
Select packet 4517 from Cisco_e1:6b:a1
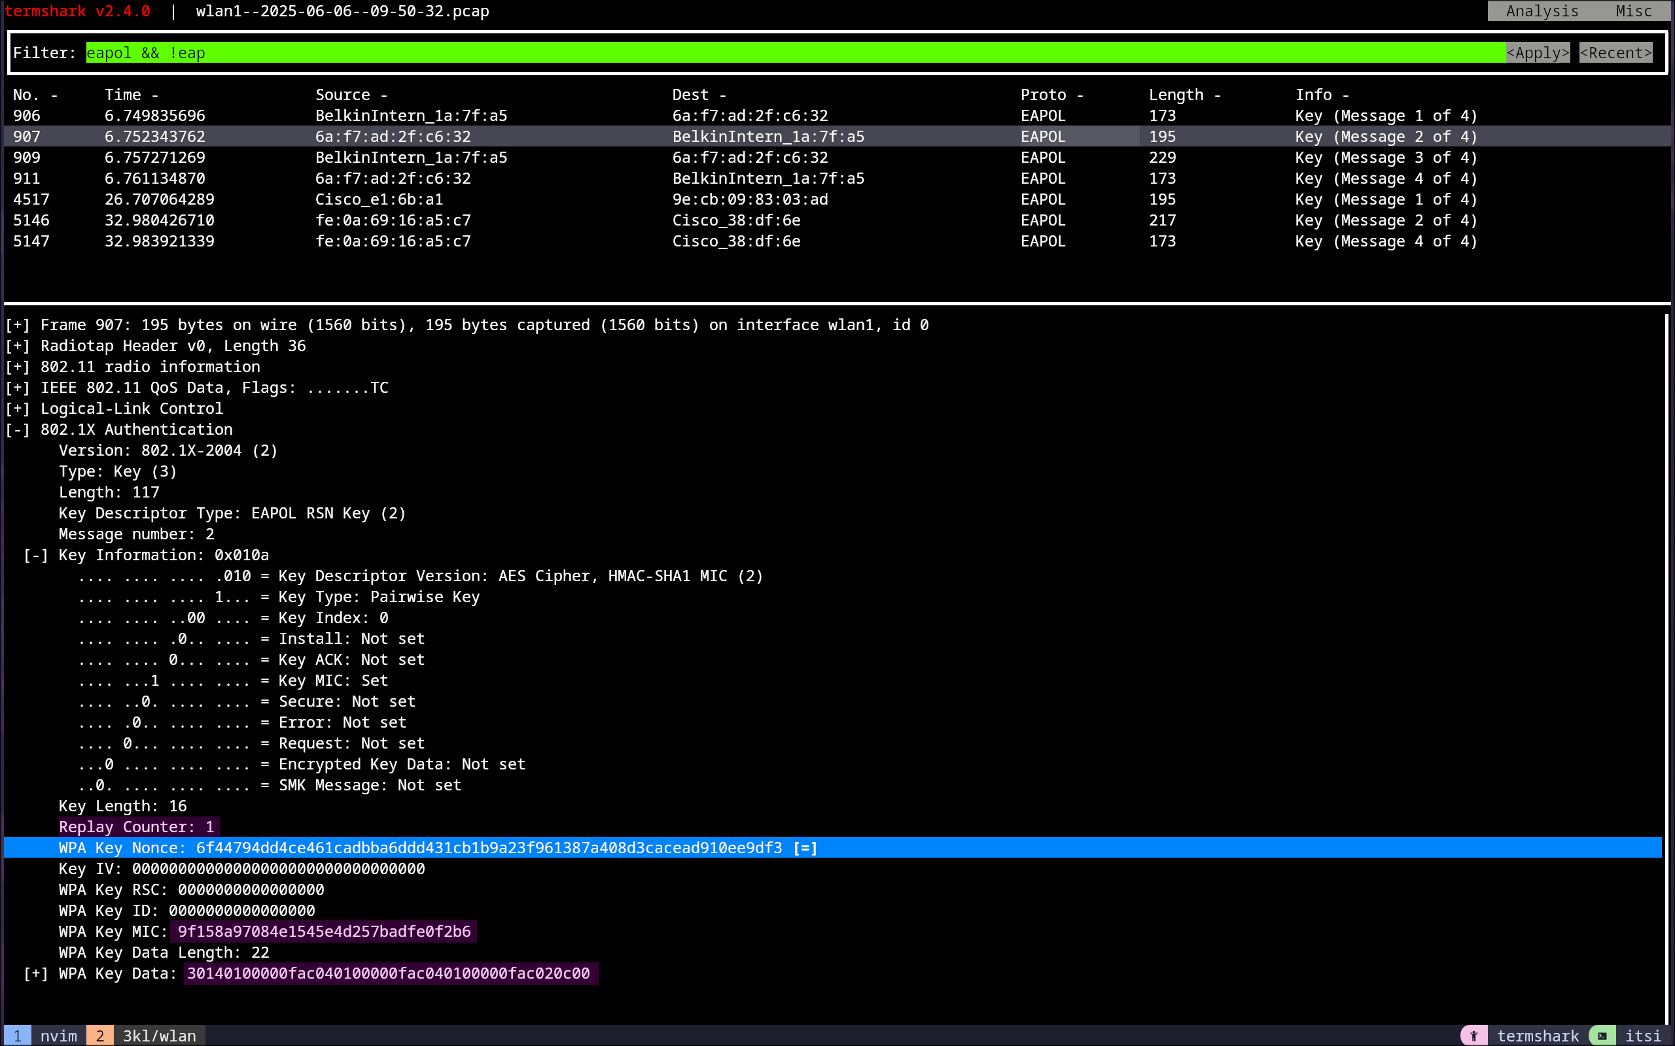pos(837,199)
